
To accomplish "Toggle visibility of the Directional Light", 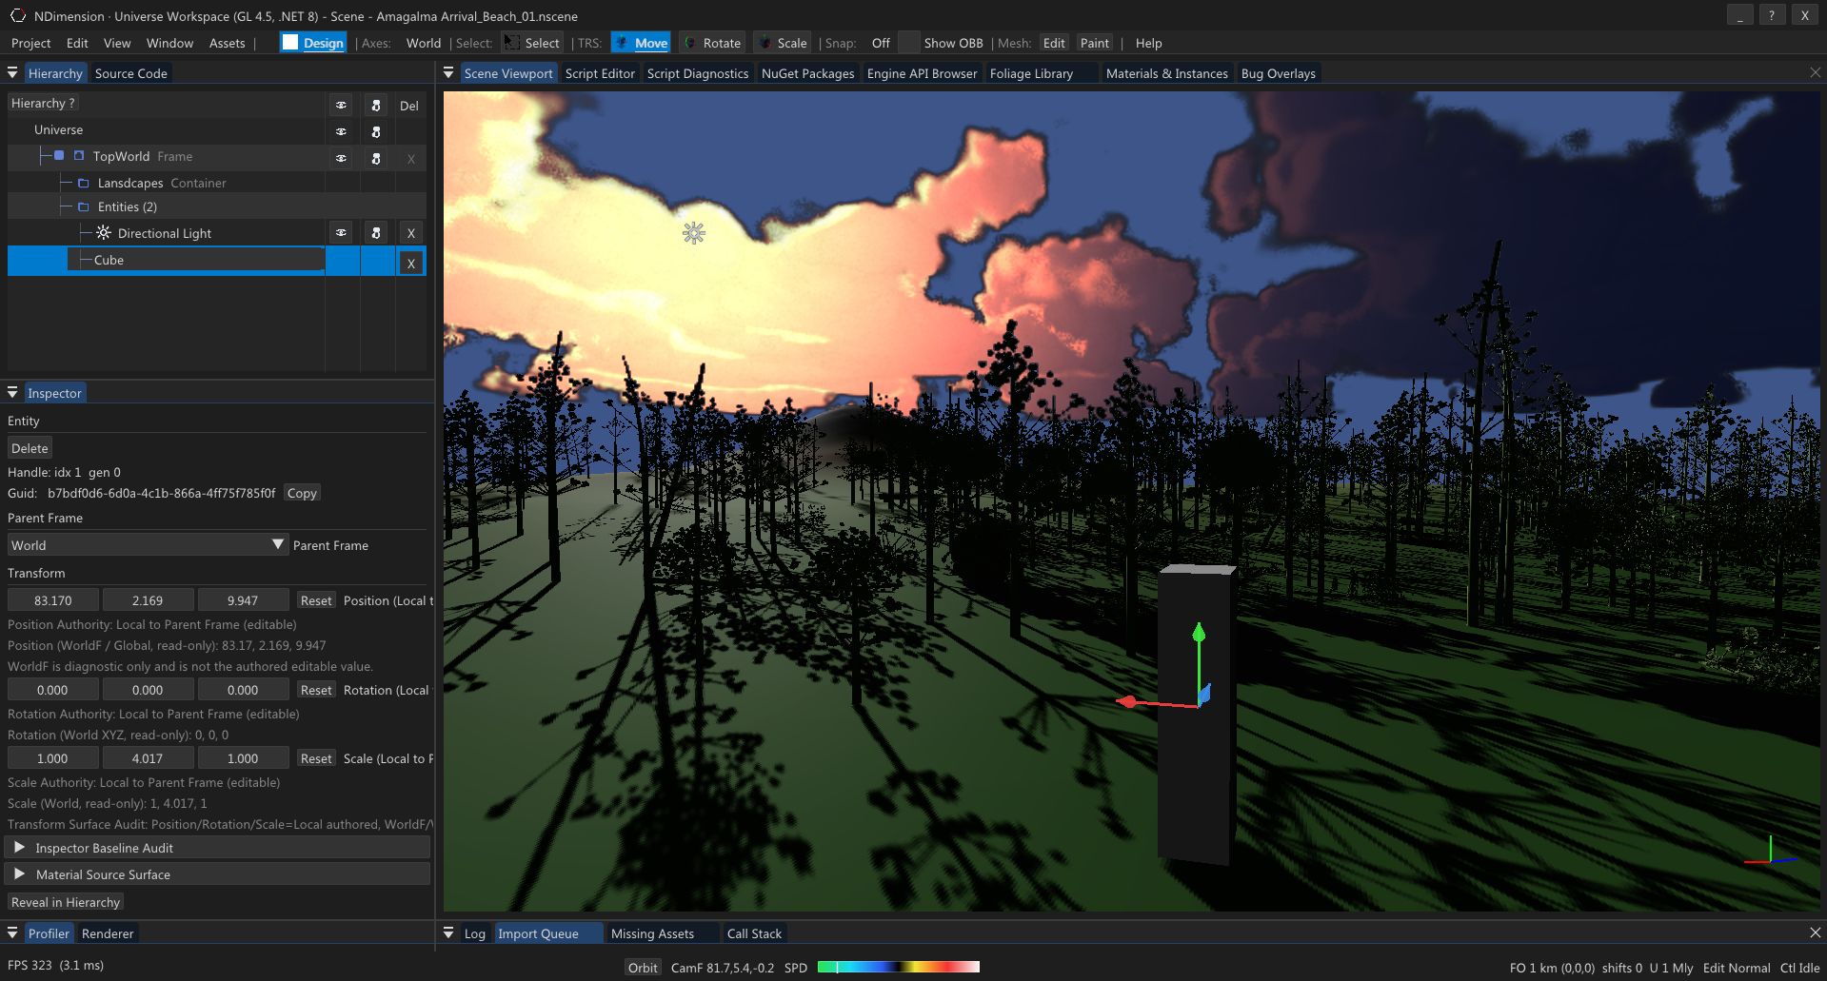I will point(341,231).
